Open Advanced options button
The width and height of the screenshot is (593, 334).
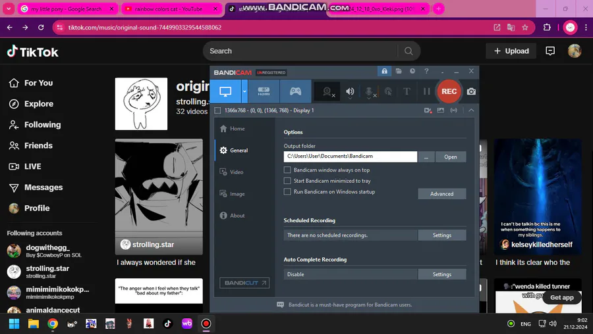click(441, 193)
